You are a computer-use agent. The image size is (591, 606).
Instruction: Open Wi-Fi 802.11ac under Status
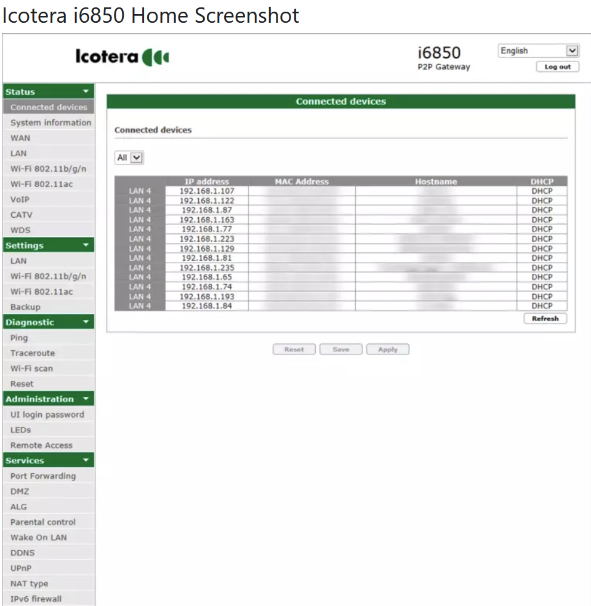[x=49, y=184]
